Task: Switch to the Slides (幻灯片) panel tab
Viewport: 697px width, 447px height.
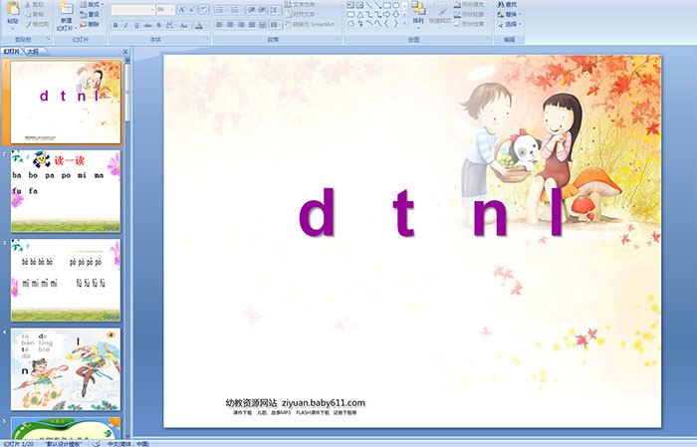Action: (x=11, y=51)
